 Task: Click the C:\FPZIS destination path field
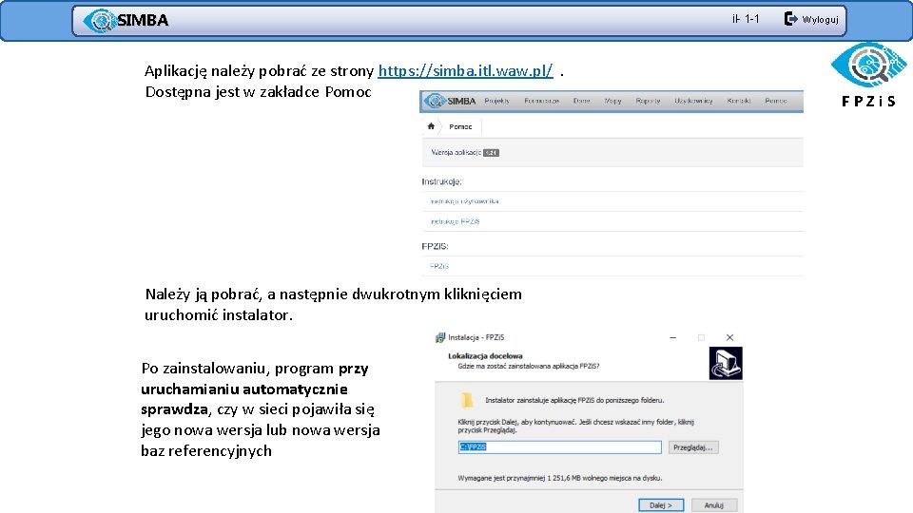coord(559,446)
